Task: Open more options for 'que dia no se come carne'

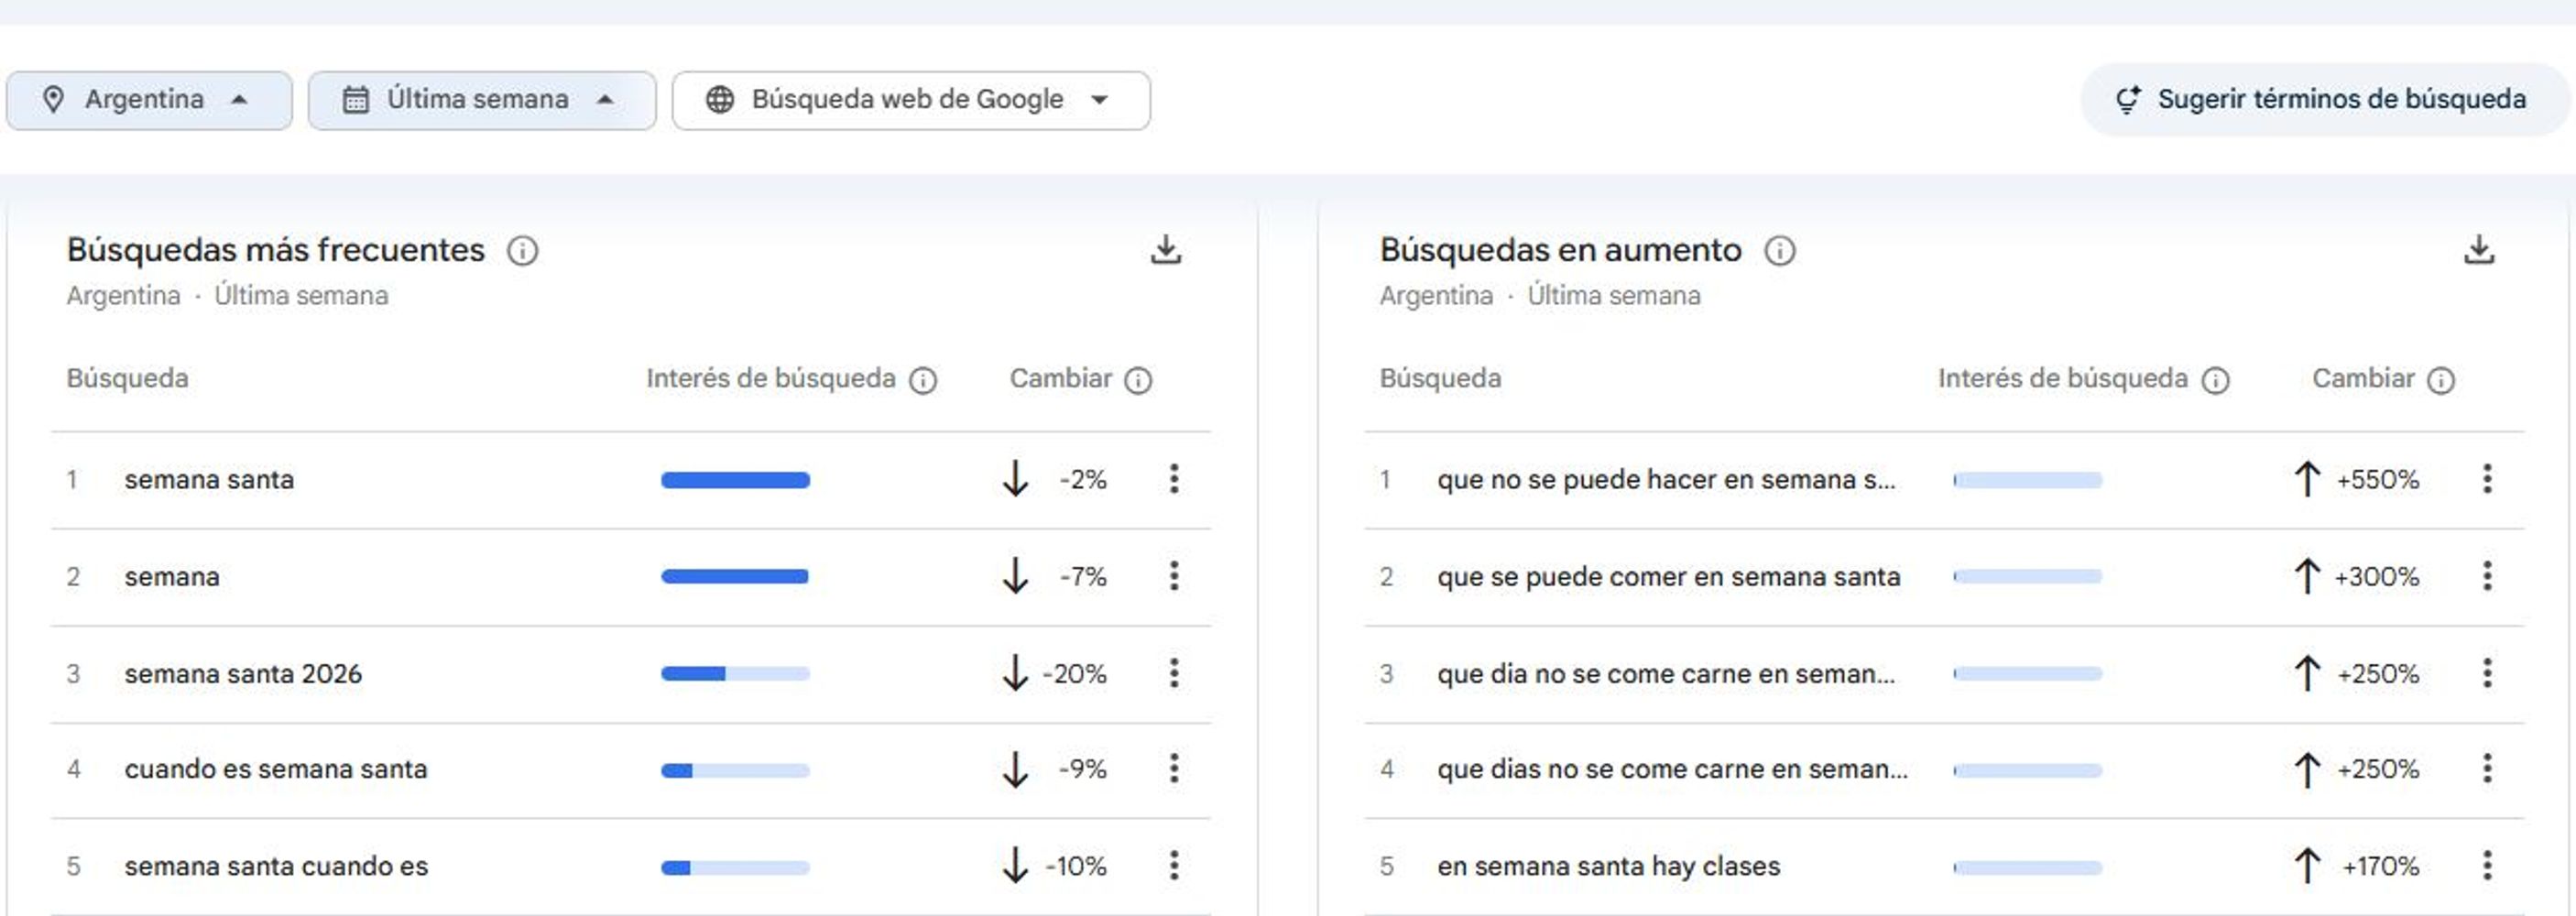Action: (2487, 673)
